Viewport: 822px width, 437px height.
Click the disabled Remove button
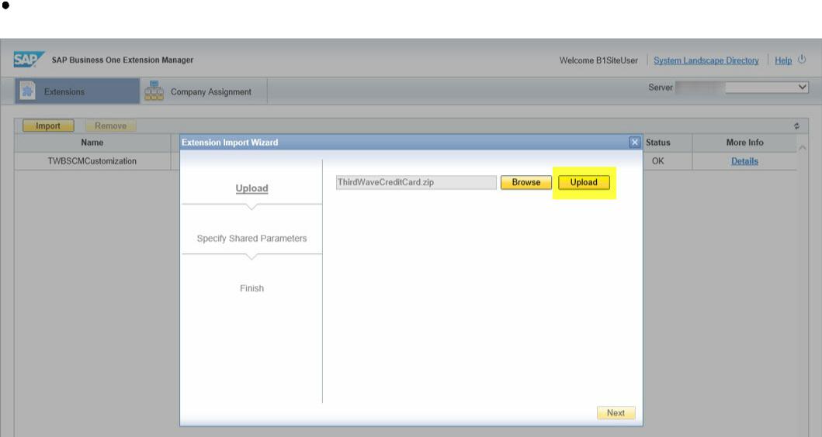coord(111,126)
